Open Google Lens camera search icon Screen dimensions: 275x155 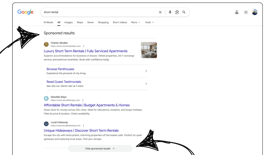coord(177,12)
